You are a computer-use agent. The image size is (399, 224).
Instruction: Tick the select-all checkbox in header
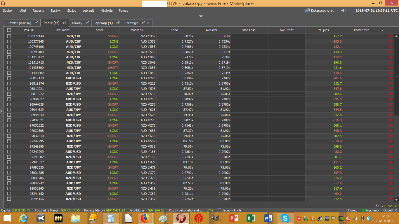point(9,30)
